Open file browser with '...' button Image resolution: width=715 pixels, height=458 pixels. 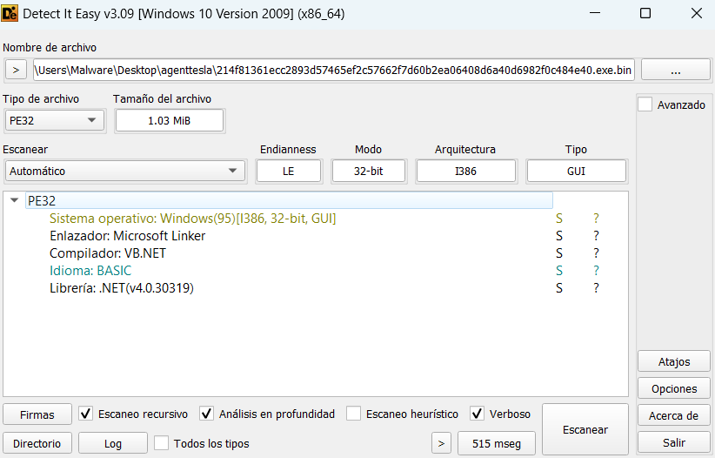click(676, 70)
